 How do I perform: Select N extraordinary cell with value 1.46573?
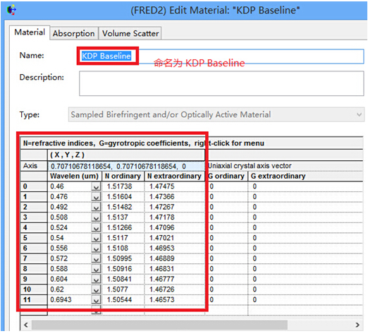(x=175, y=300)
